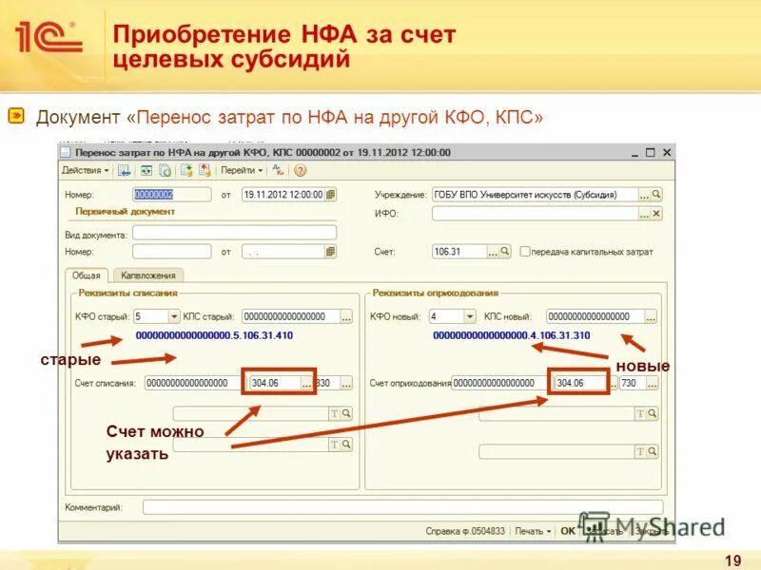Click the preview document toolbar icon
The width and height of the screenshot is (761, 570).
(164, 171)
